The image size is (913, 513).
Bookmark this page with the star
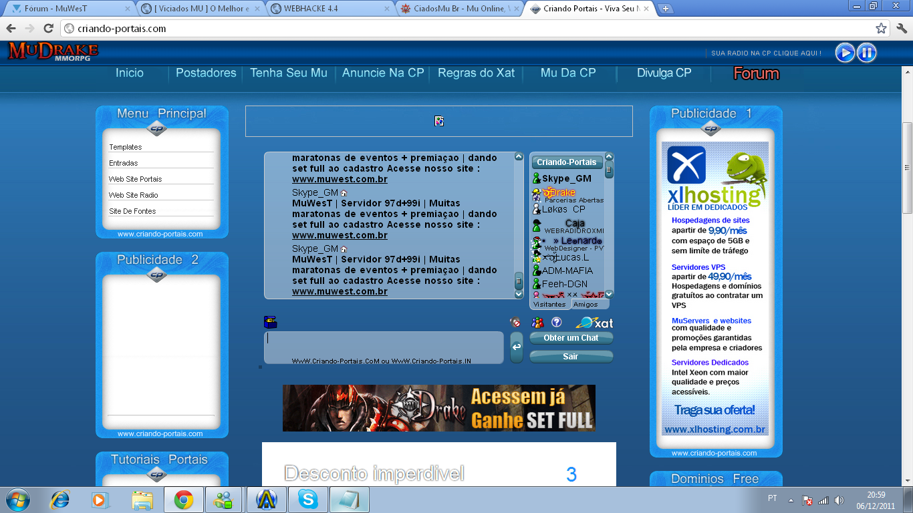pyautogui.click(x=881, y=29)
